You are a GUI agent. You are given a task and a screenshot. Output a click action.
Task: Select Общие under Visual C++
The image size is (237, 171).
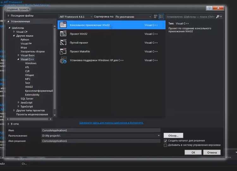coord(29,75)
